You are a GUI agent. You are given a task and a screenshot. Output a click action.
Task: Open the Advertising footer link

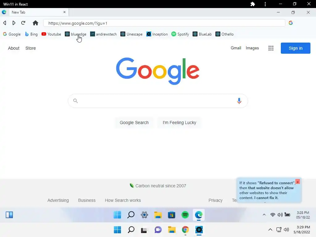(x=58, y=200)
